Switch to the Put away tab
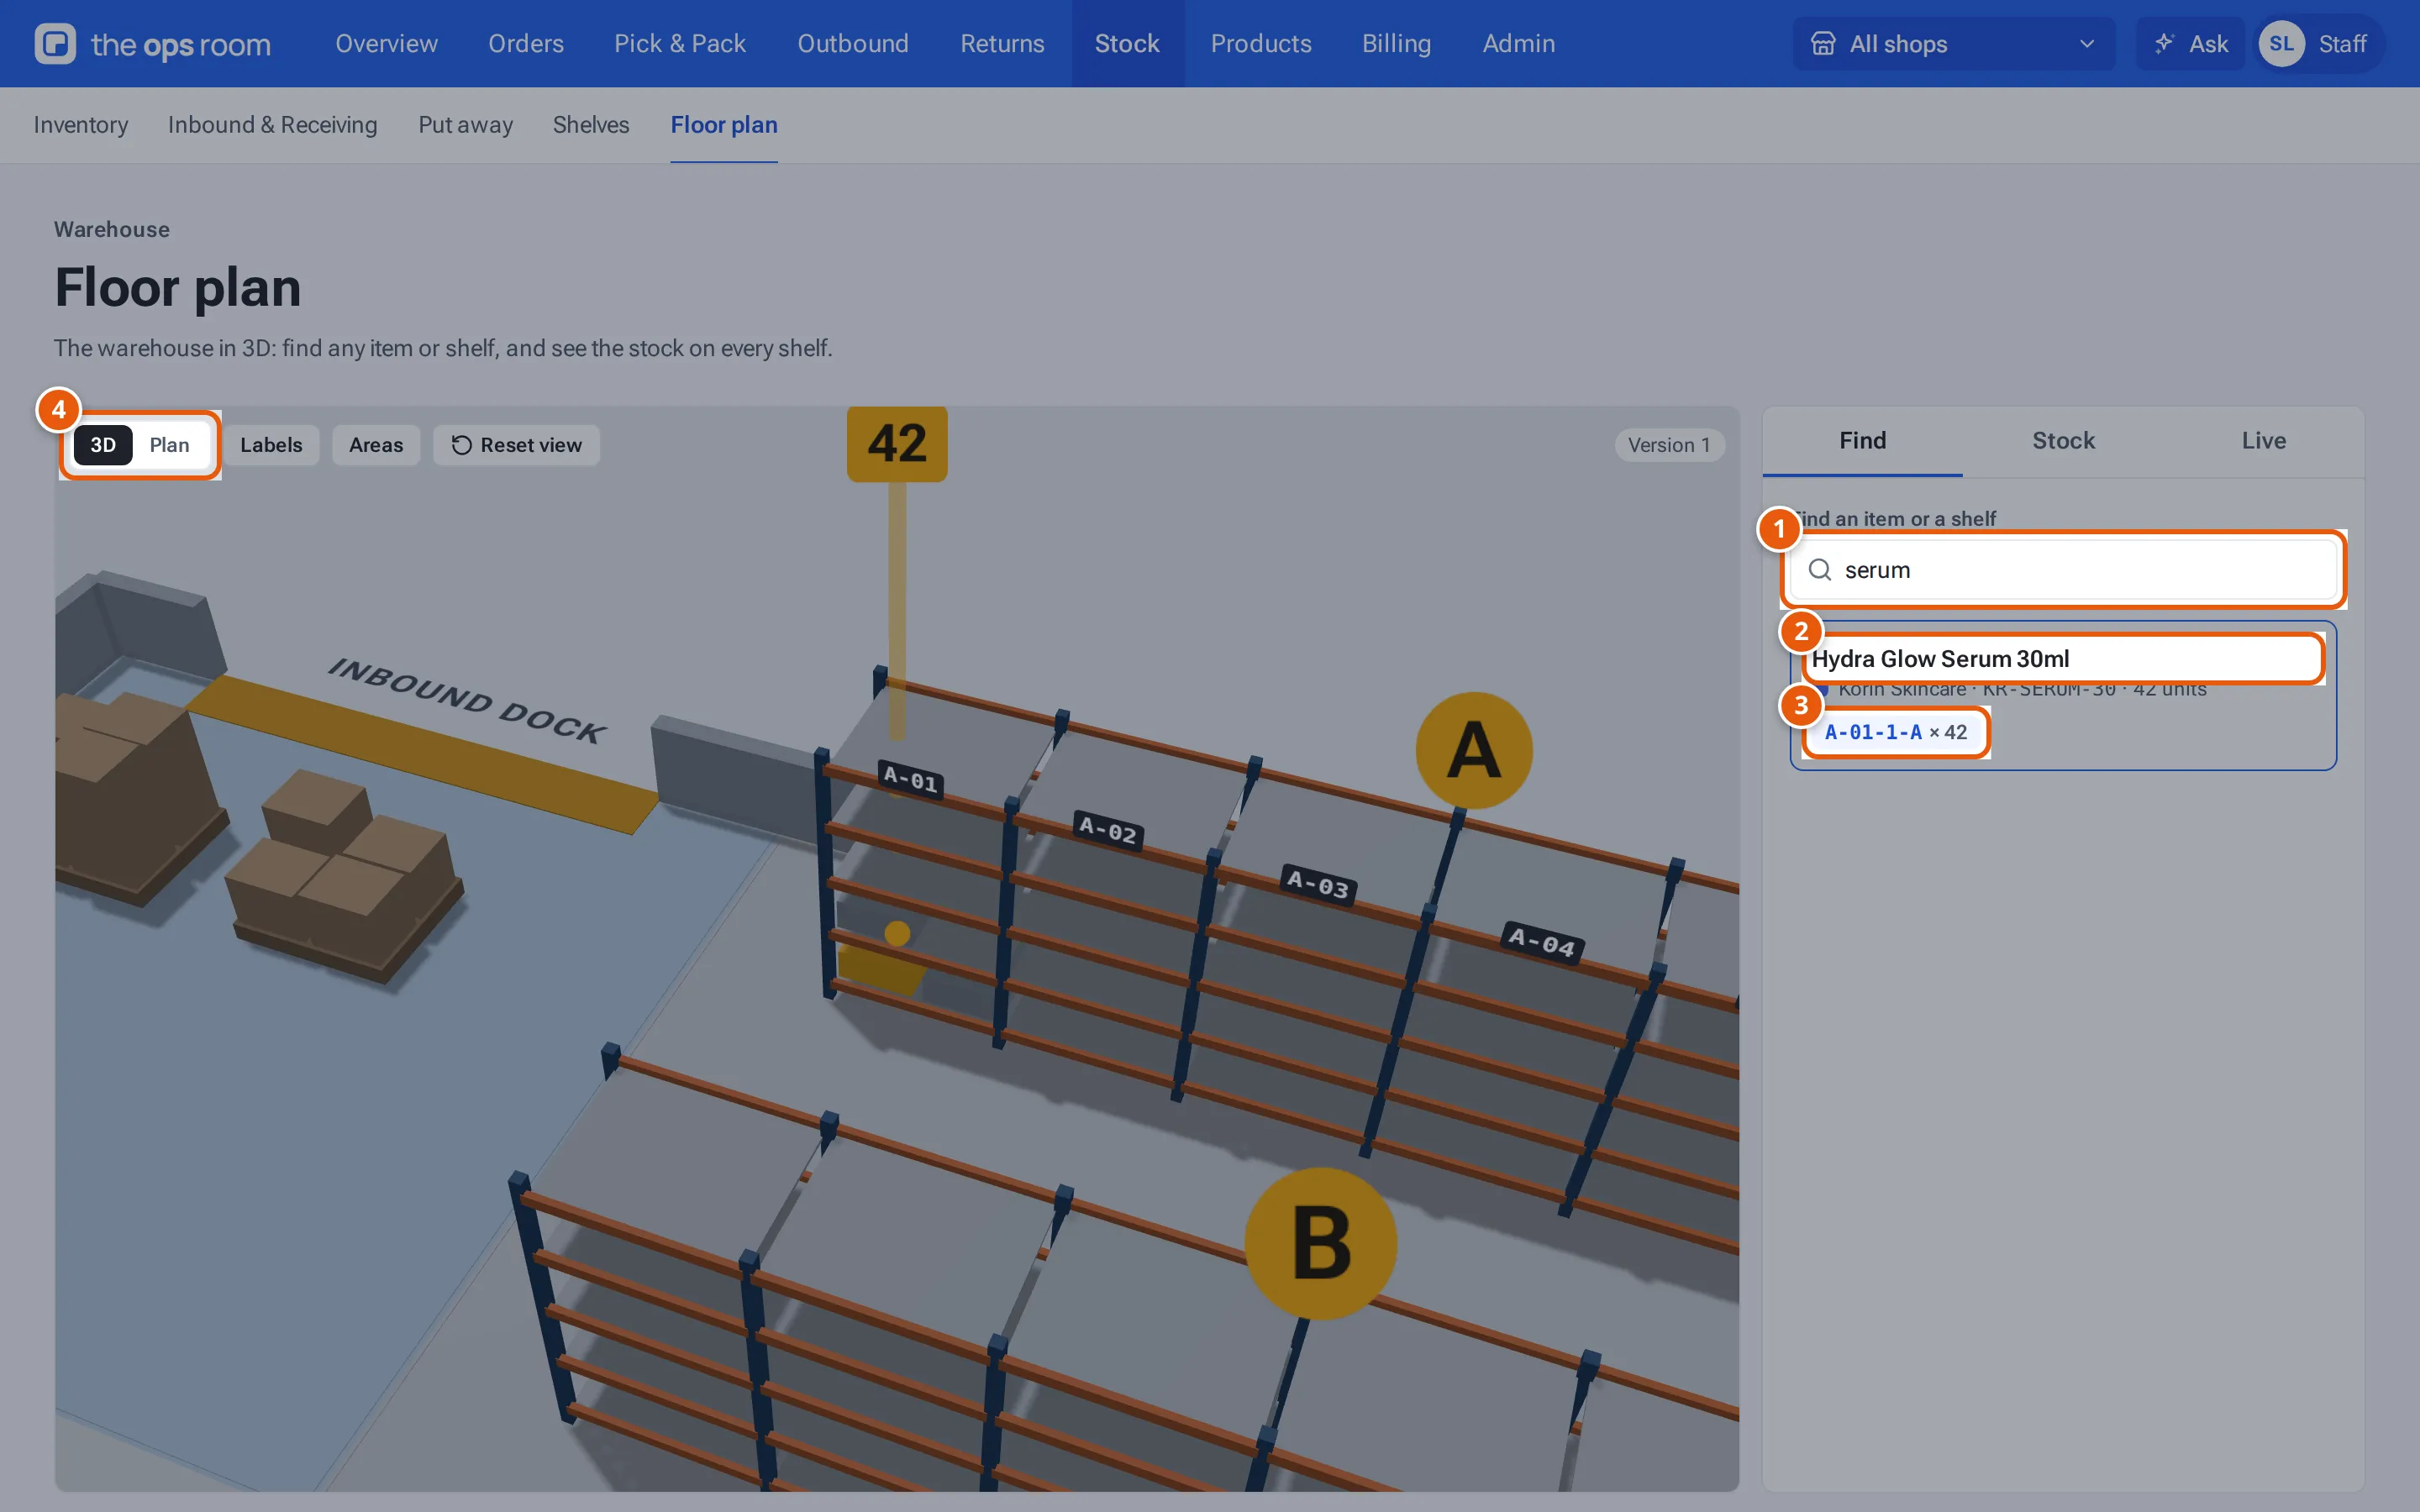Screen dimensions: 2420x1512 tap(465, 125)
